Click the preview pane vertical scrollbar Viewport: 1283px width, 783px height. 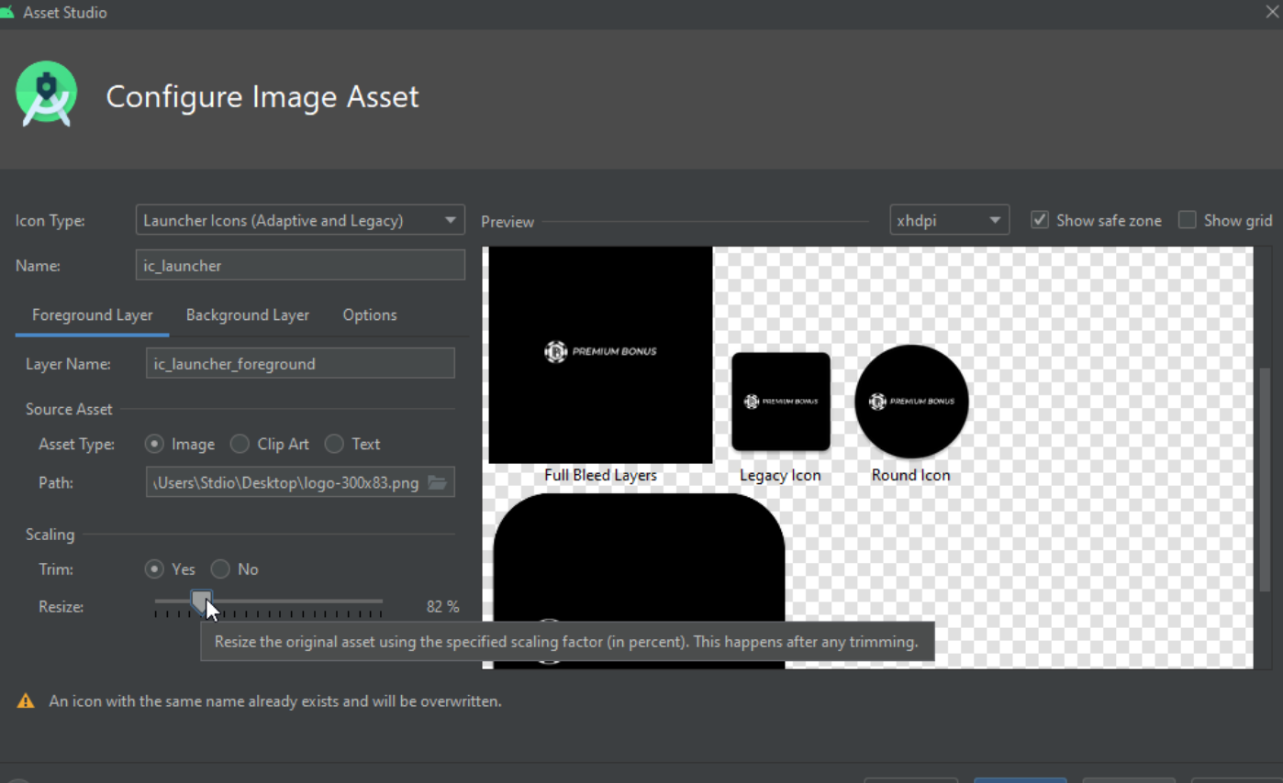click(x=1265, y=479)
